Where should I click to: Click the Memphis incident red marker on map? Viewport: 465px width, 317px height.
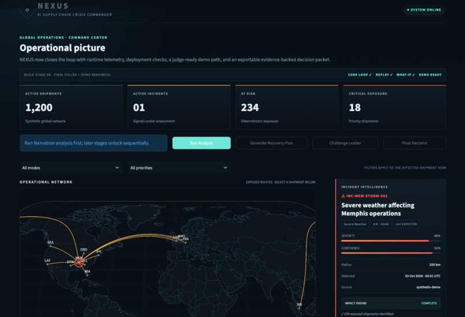[x=79, y=262]
